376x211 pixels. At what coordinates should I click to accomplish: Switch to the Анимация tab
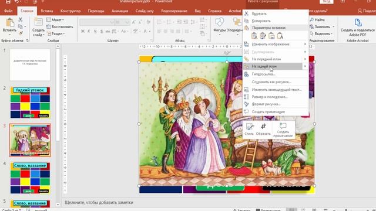[120, 11]
